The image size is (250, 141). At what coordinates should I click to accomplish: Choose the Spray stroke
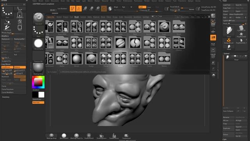click(x=20, y=22)
